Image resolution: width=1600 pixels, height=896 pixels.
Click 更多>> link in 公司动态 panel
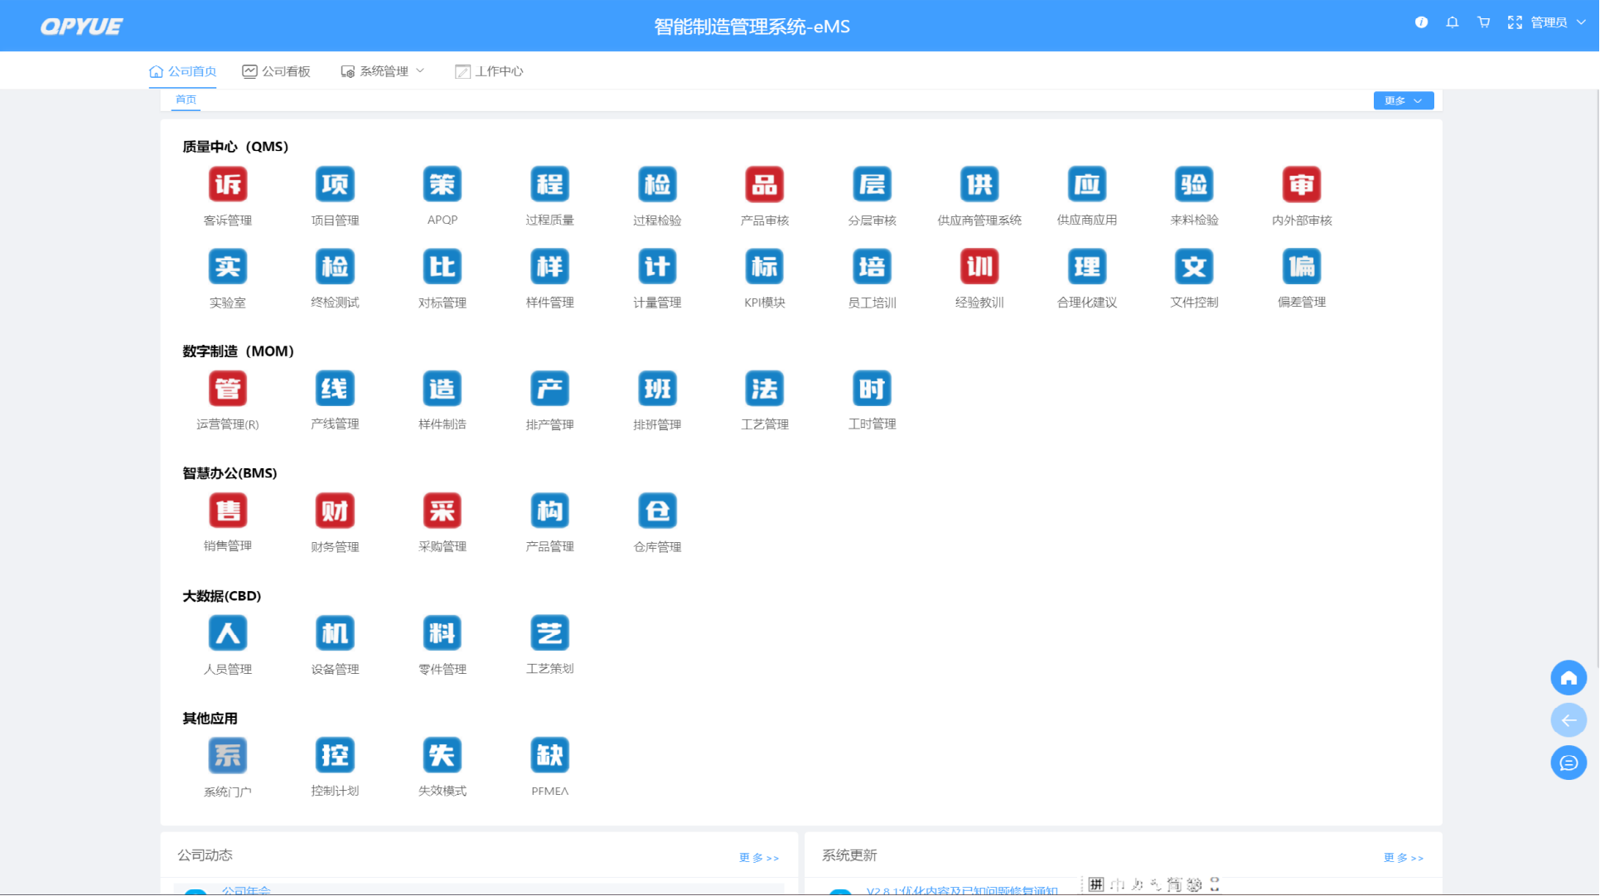tap(758, 858)
